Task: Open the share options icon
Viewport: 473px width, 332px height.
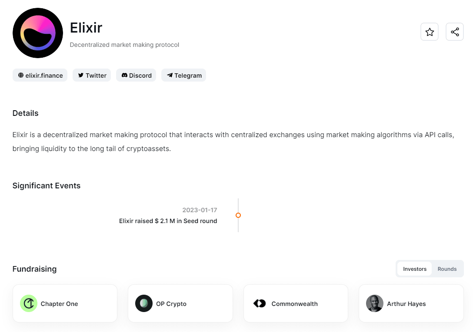Action: pos(455,32)
